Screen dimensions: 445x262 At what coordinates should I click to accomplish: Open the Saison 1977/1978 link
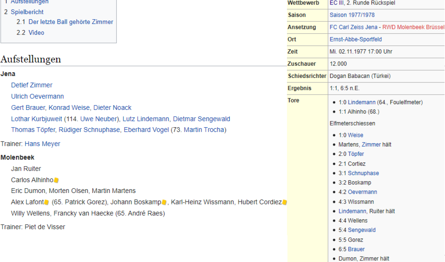[352, 15]
